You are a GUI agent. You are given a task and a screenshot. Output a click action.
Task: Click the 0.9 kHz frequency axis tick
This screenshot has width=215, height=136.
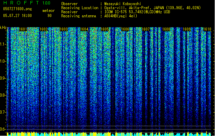3,78
